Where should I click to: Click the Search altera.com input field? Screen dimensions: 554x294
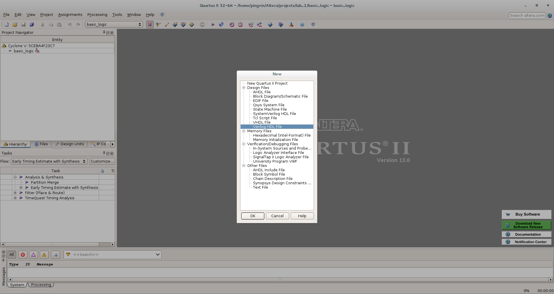pos(527,16)
